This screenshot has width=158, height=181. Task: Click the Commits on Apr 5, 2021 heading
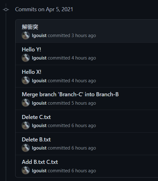(44, 9)
